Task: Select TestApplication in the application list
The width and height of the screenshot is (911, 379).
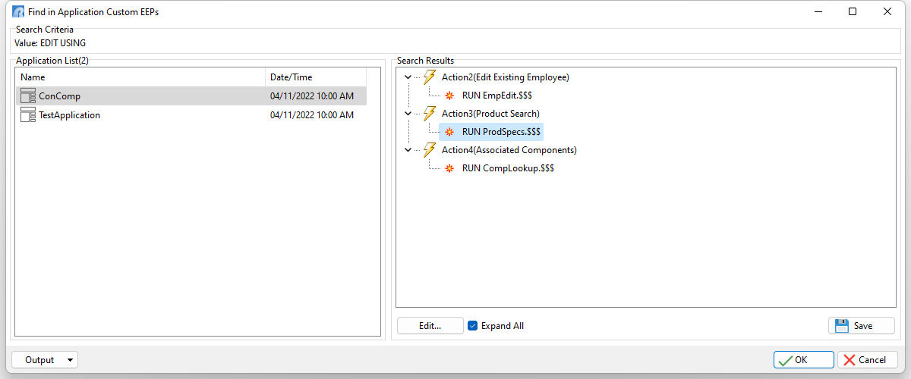Action: 191,115
